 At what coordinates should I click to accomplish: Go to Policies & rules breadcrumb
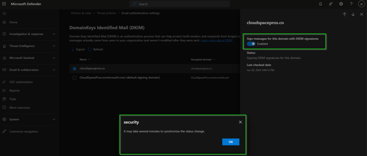coord(81,13)
